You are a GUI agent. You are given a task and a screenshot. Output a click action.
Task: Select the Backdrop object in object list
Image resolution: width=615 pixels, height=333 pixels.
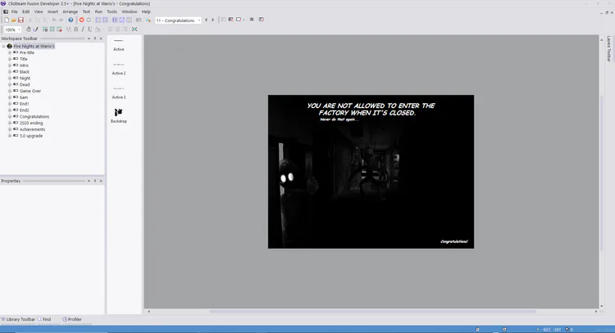point(118,115)
